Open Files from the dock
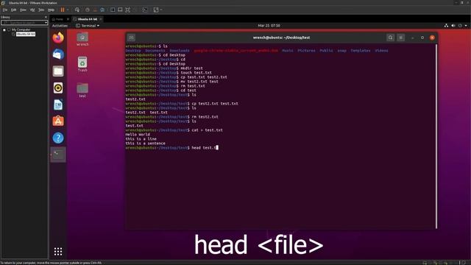The image size is (471, 265). click(x=58, y=71)
